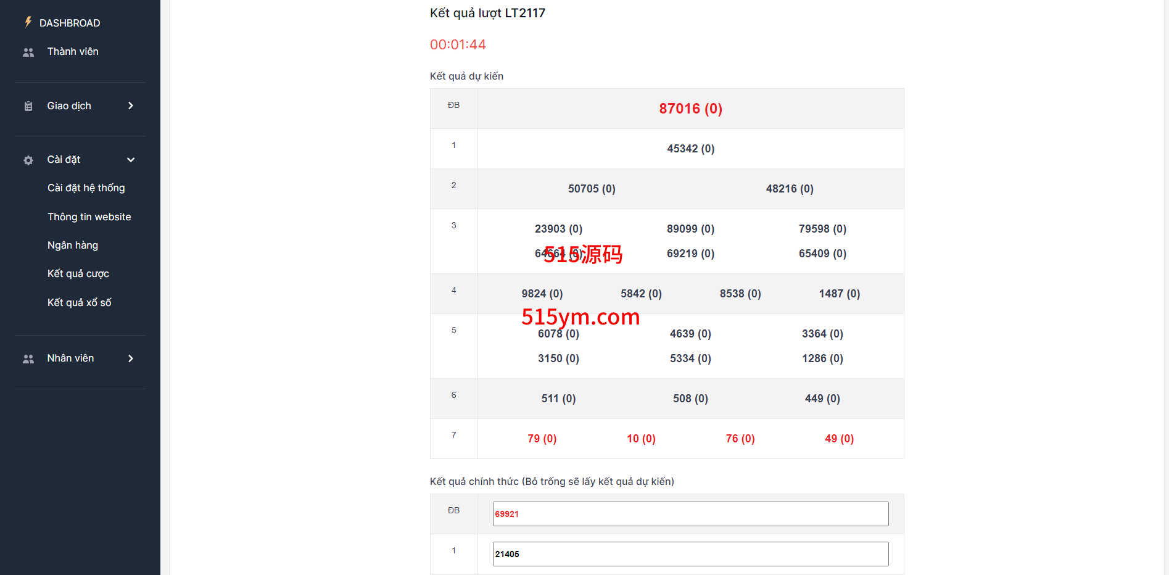Open the DASHBROAD link
This screenshot has width=1169, height=575.
pyautogui.click(x=69, y=23)
